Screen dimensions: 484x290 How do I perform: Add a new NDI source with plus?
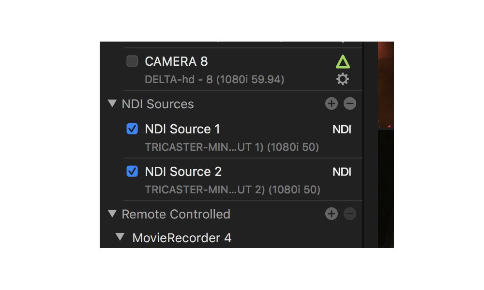[332, 104]
